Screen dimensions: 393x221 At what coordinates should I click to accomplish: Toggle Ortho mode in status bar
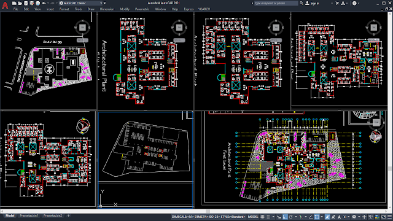click(x=285, y=217)
